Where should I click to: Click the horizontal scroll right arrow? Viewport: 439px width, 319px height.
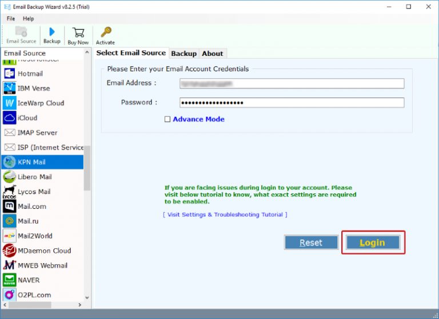pyautogui.click(x=80, y=305)
